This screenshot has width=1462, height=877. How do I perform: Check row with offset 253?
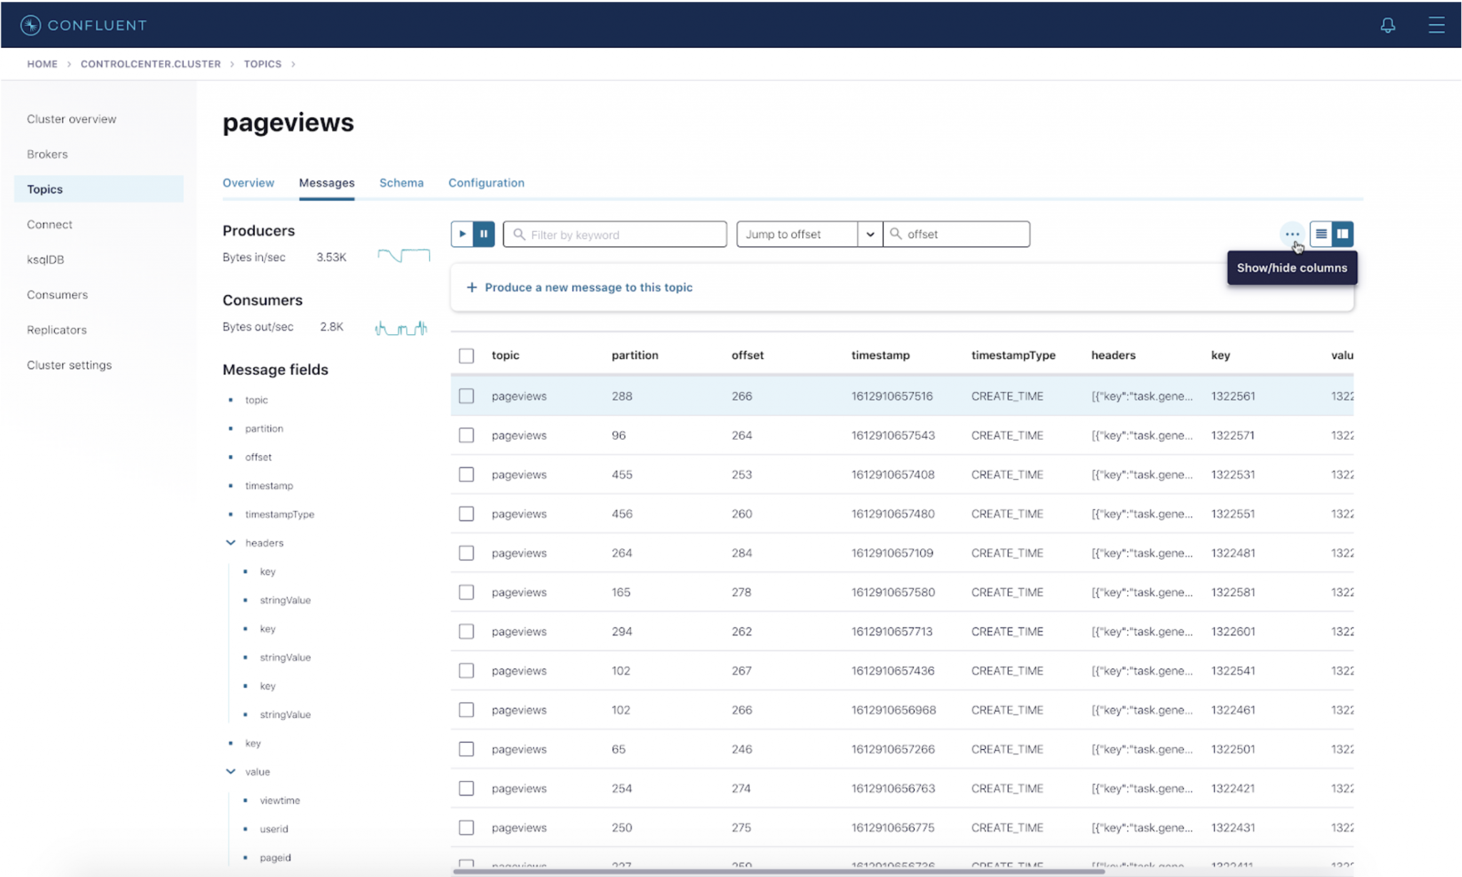[466, 474]
